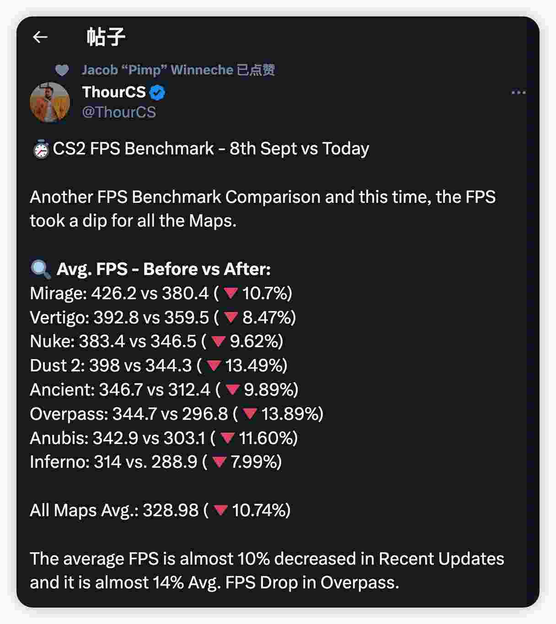Click the closing paragraph about Overpass FPS drop

click(267, 571)
